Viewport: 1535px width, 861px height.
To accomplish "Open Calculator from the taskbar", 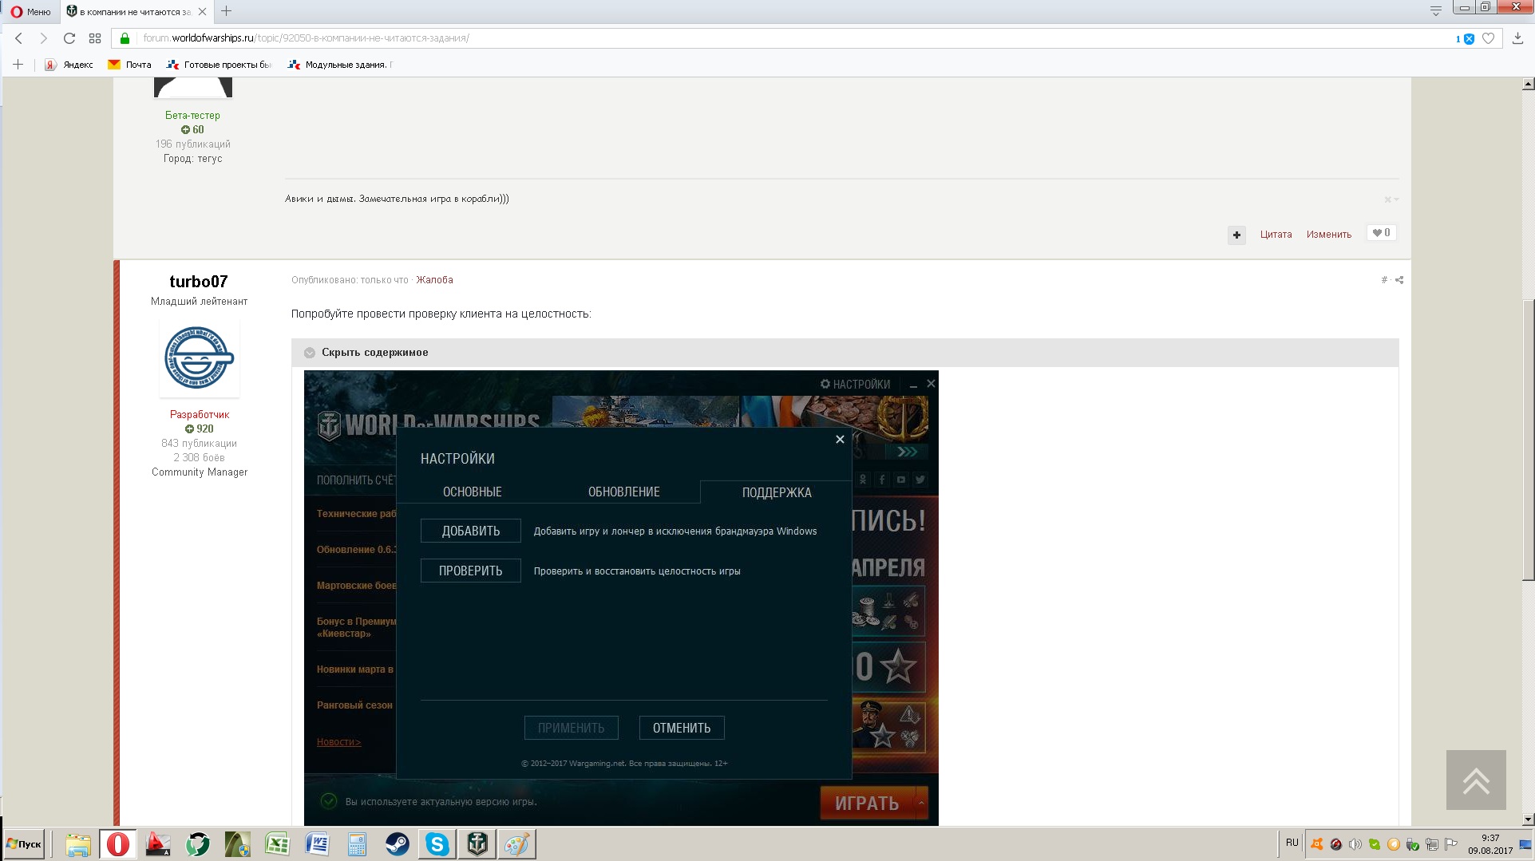I will tap(358, 844).
